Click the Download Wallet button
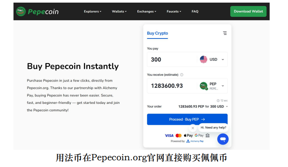Image resolution: width=288 pixels, height=167 pixels. click(x=248, y=11)
